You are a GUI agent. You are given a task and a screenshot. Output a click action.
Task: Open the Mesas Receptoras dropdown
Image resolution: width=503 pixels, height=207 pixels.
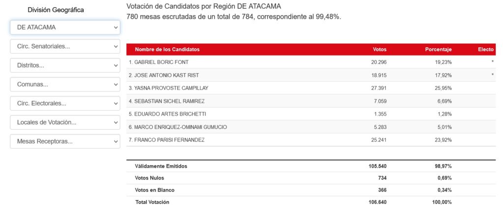(65, 142)
